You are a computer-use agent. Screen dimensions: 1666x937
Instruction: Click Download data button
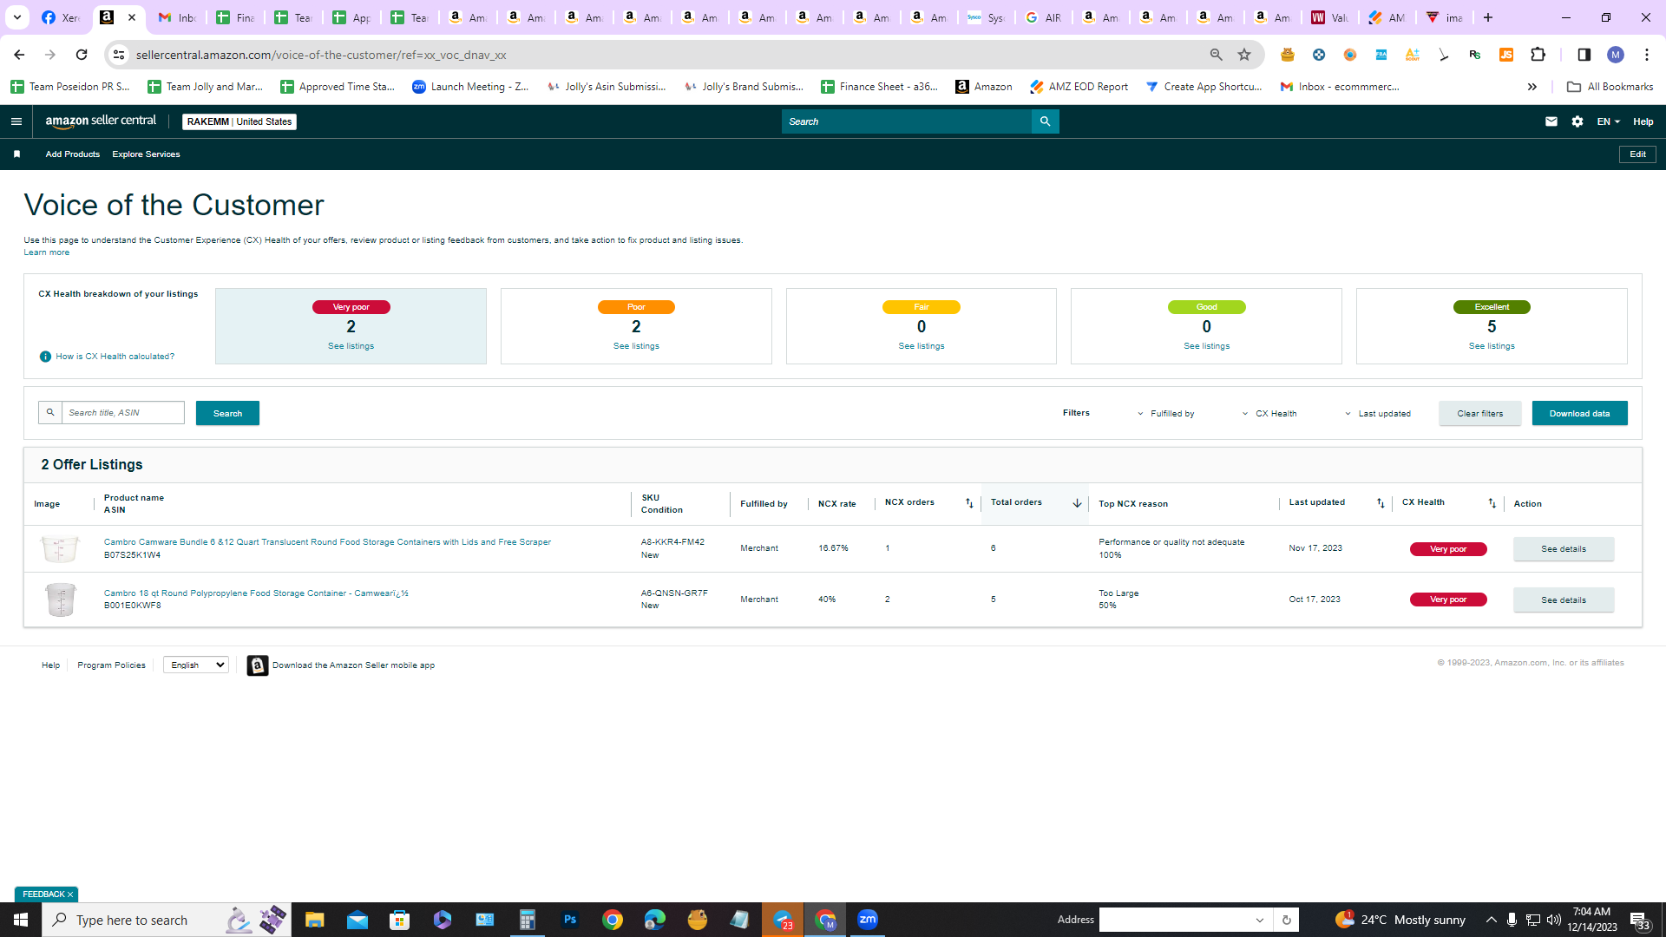[x=1579, y=413]
